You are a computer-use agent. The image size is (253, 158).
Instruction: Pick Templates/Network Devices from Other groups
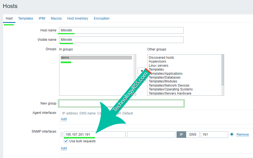(x=169, y=85)
